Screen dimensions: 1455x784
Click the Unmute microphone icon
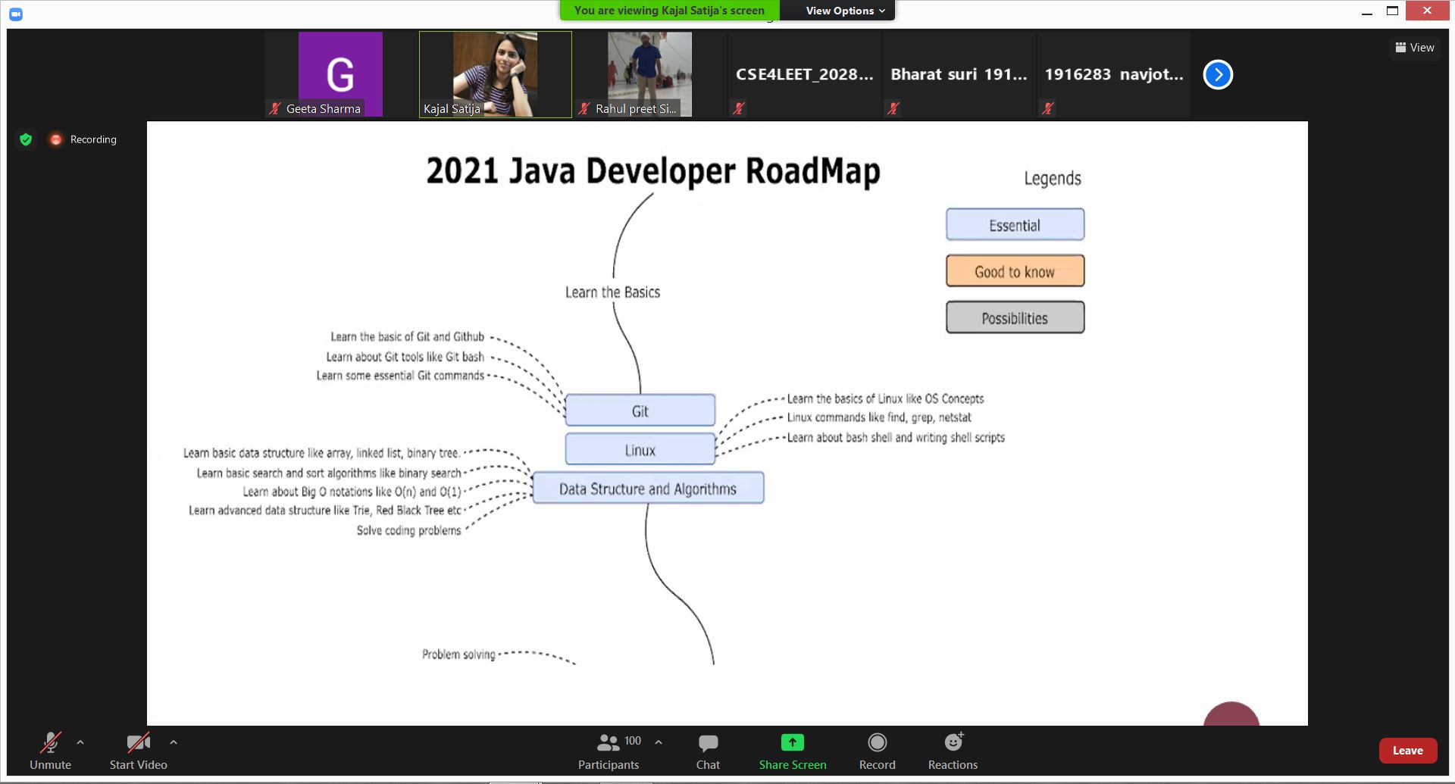[x=51, y=743]
